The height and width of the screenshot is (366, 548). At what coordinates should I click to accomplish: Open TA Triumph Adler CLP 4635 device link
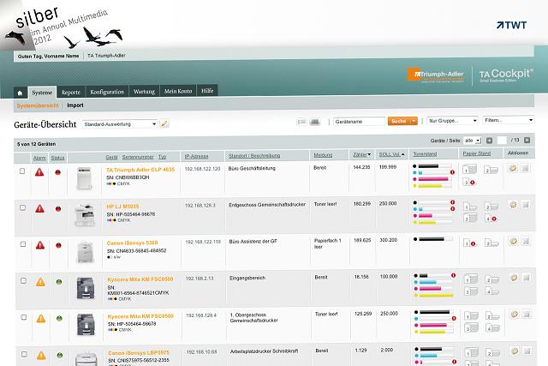(x=140, y=170)
